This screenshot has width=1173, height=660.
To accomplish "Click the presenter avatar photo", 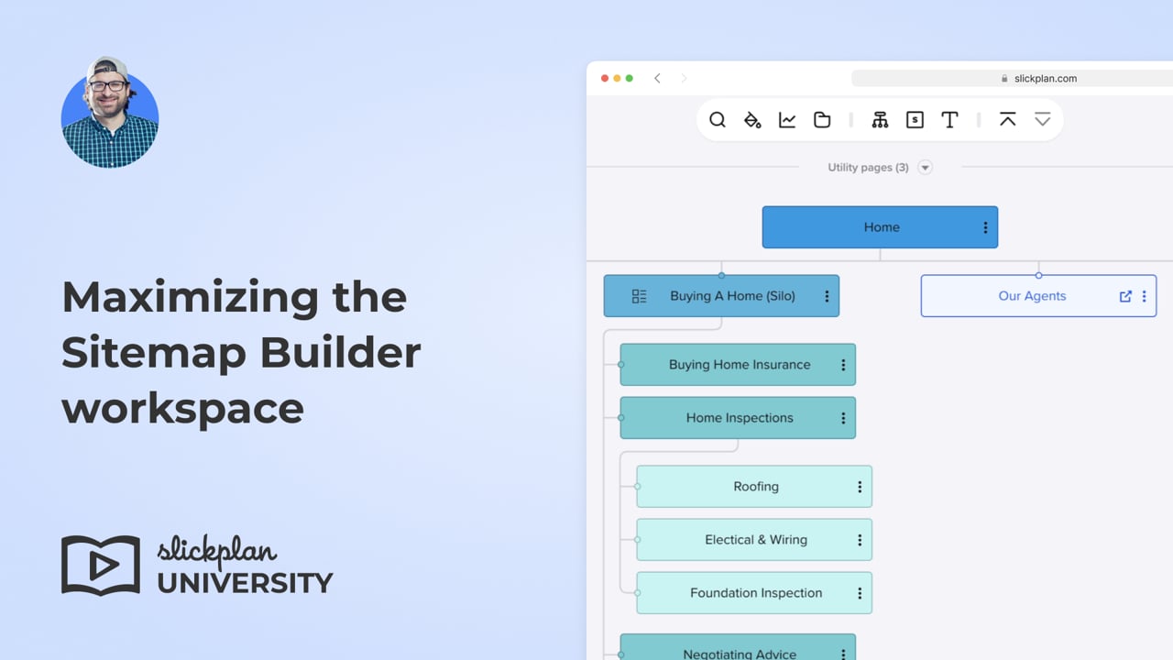I will click(110, 114).
